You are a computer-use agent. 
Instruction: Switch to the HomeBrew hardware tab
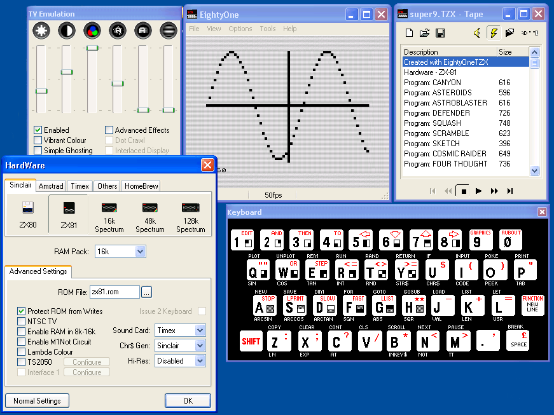click(141, 186)
